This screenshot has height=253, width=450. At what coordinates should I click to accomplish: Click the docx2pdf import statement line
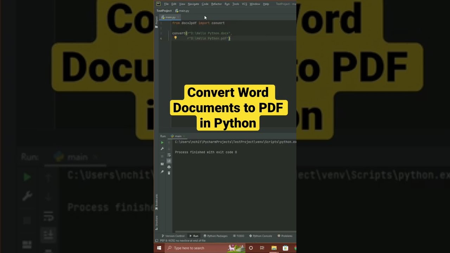coord(198,23)
